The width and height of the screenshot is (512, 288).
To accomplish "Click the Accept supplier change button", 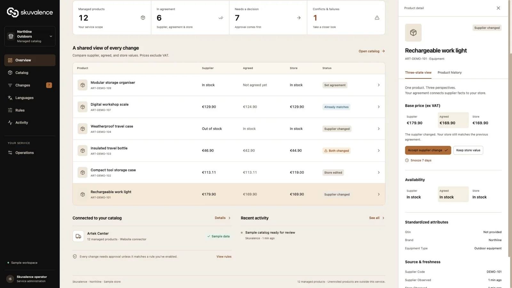I will [428, 150].
